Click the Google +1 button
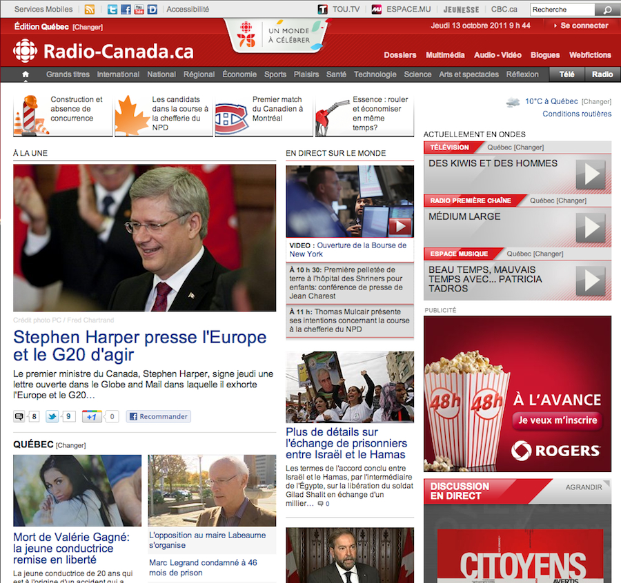This screenshot has height=583, width=621. tap(92, 416)
